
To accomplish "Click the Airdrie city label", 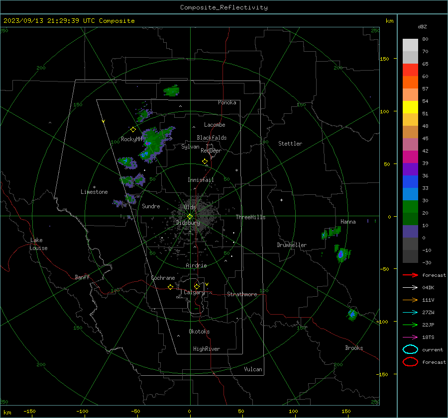I will [196, 265].
